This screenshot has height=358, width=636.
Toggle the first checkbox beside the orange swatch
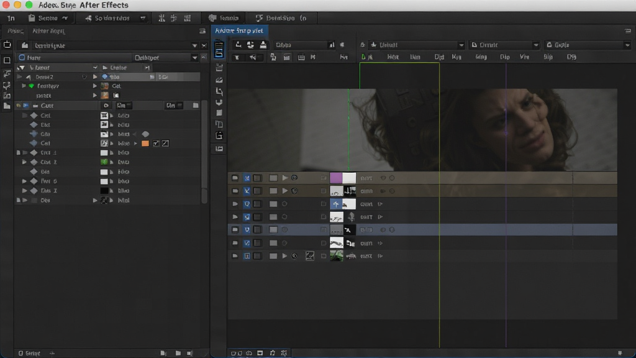coord(156,144)
